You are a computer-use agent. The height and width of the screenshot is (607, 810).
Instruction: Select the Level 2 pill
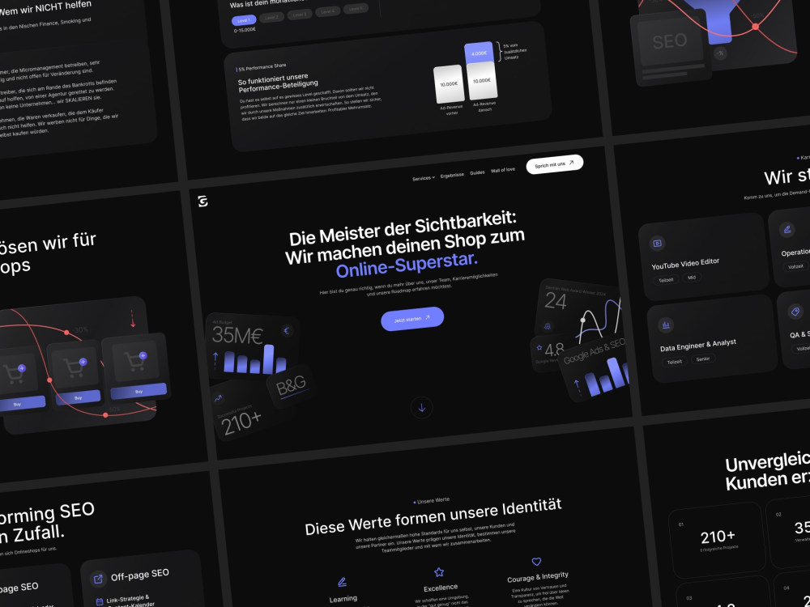tap(271, 17)
